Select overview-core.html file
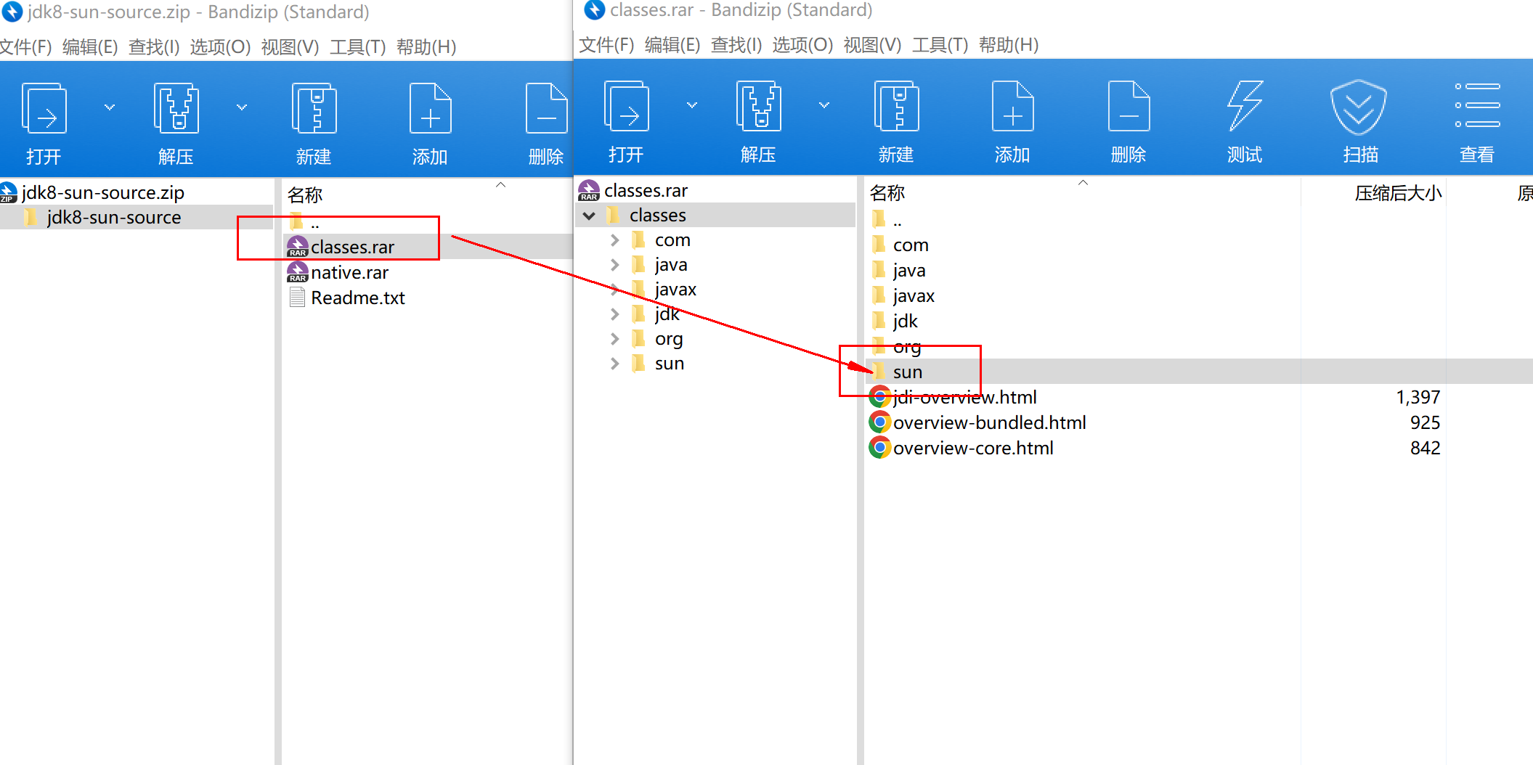Viewport: 1533px width, 765px height. pos(973,449)
